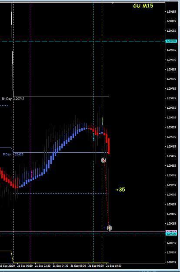Click the 1.28855 price axis label
This screenshot has width=180, height=272.
click(171, 262)
